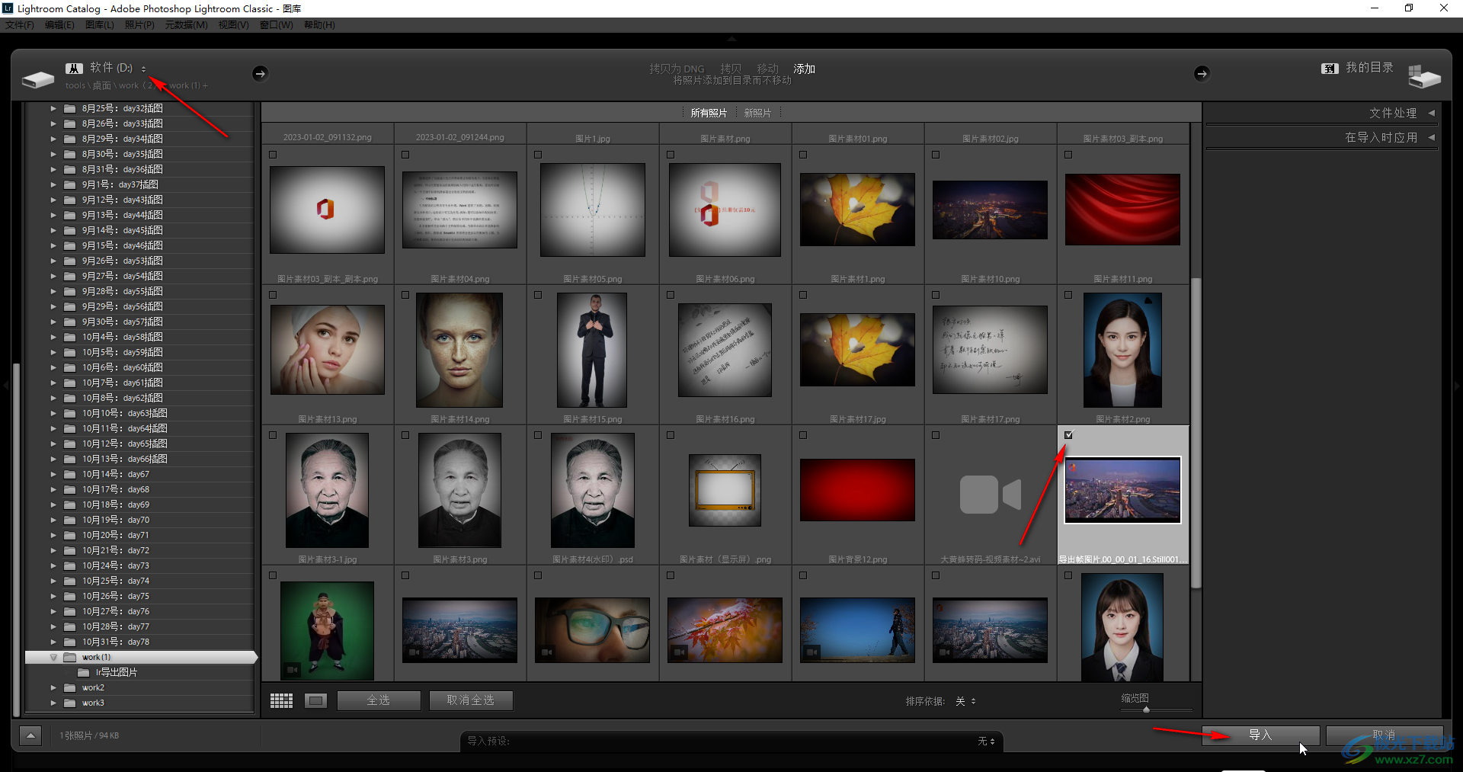Screen dimensions: 1463x772
Task: Click the 取消 button
Action: click(1384, 735)
